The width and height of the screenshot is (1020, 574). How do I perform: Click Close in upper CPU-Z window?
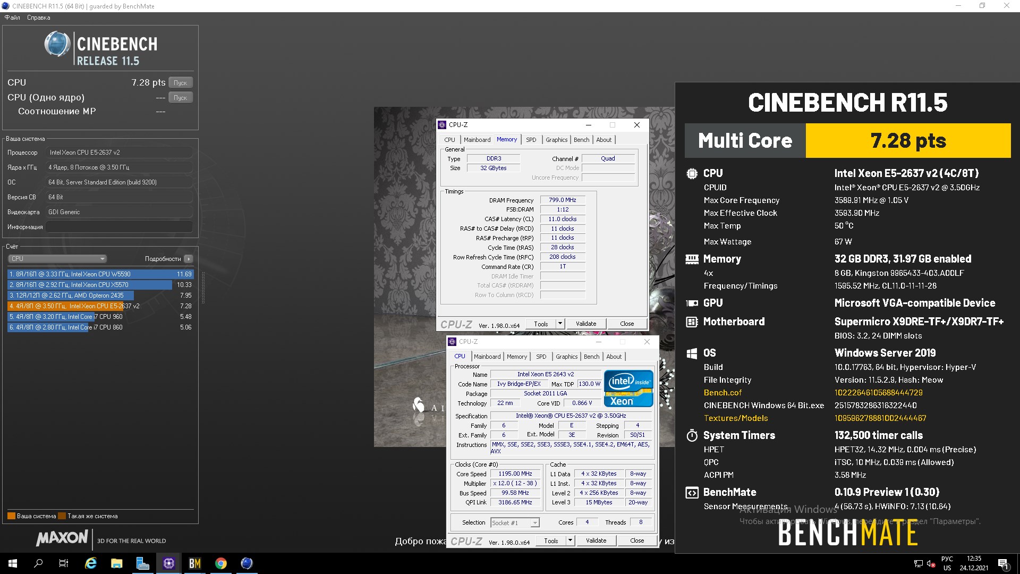627,324
